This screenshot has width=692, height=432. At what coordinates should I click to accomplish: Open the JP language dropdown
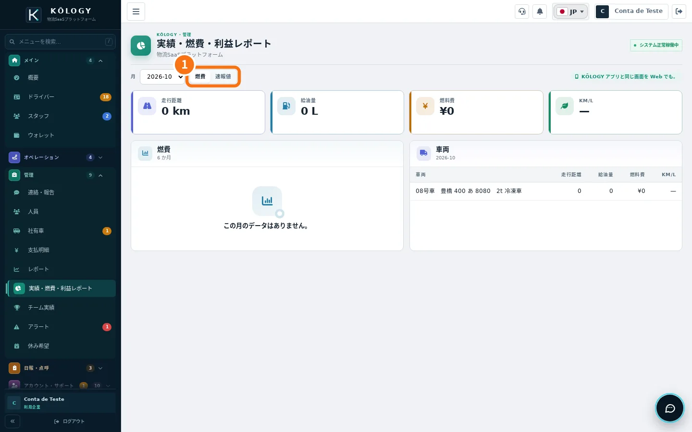point(570,12)
